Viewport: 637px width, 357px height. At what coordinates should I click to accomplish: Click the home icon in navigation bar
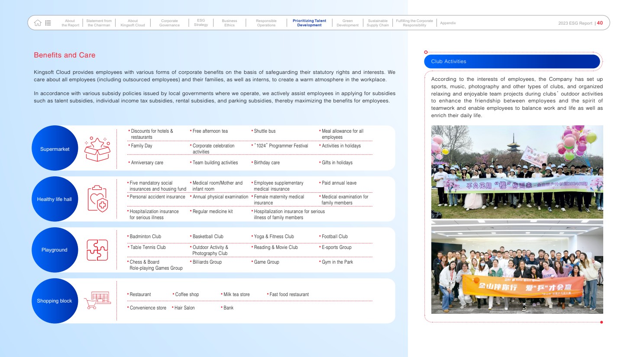click(x=38, y=23)
